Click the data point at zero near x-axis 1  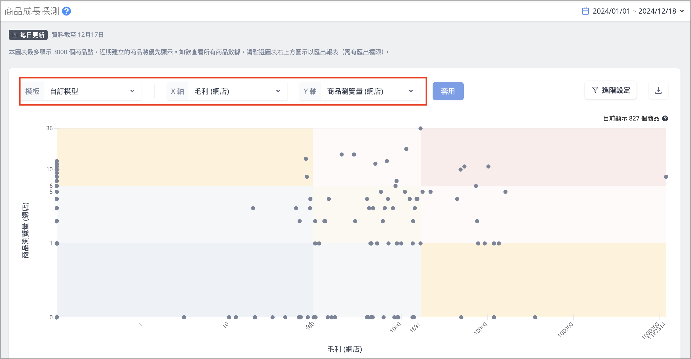click(184, 317)
